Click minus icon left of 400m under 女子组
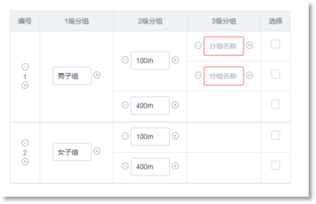 tap(125, 166)
